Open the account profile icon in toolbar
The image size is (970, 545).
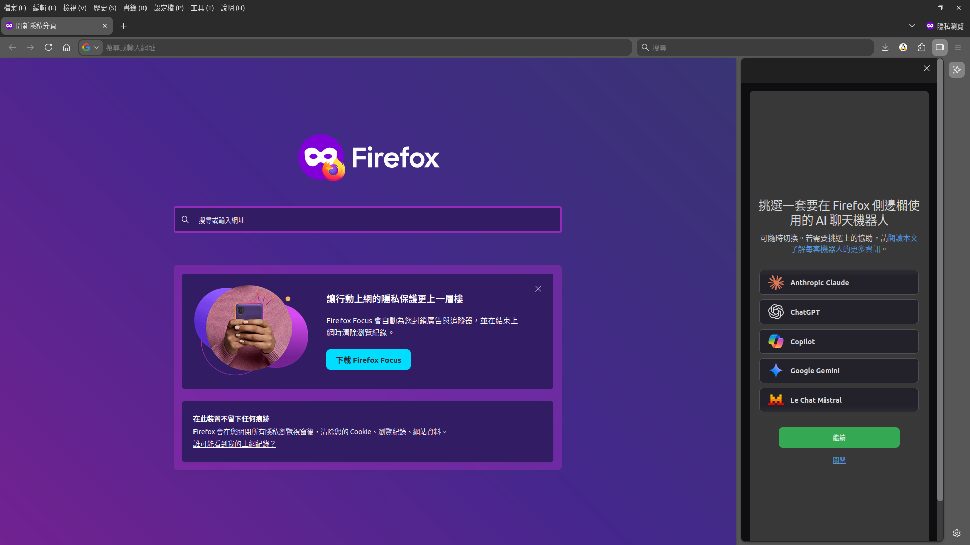903,47
